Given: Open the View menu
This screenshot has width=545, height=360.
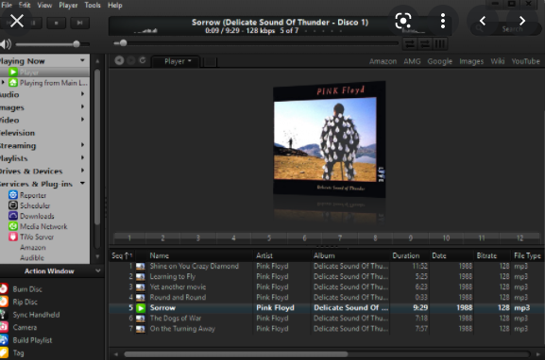Looking at the screenshot, I should (44, 6).
